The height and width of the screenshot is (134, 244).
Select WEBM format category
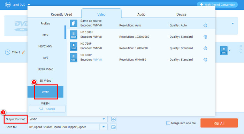(x=45, y=103)
